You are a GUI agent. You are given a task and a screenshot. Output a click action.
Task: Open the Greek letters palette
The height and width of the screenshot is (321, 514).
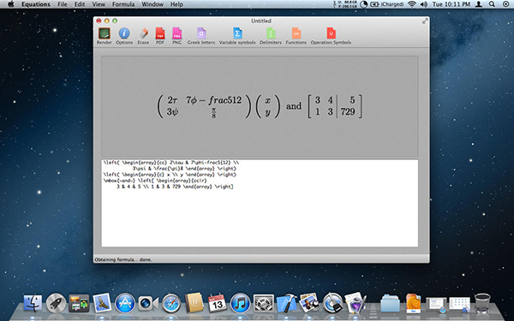(201, 33)
